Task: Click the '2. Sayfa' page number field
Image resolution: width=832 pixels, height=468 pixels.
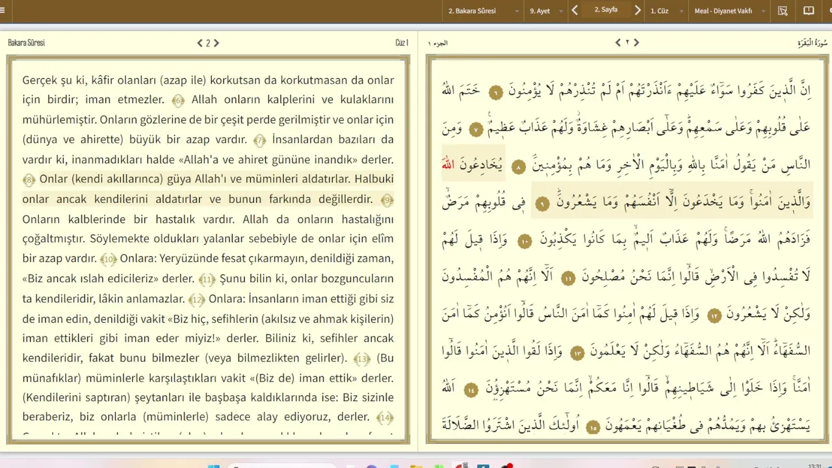Action: [x=606, y=10]
